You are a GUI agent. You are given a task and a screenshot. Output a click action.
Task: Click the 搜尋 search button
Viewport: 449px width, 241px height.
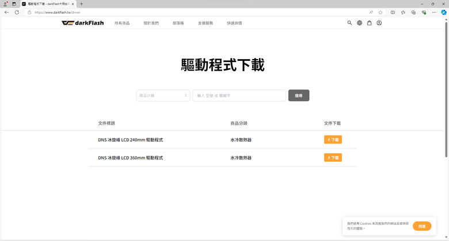coord(299,95)
